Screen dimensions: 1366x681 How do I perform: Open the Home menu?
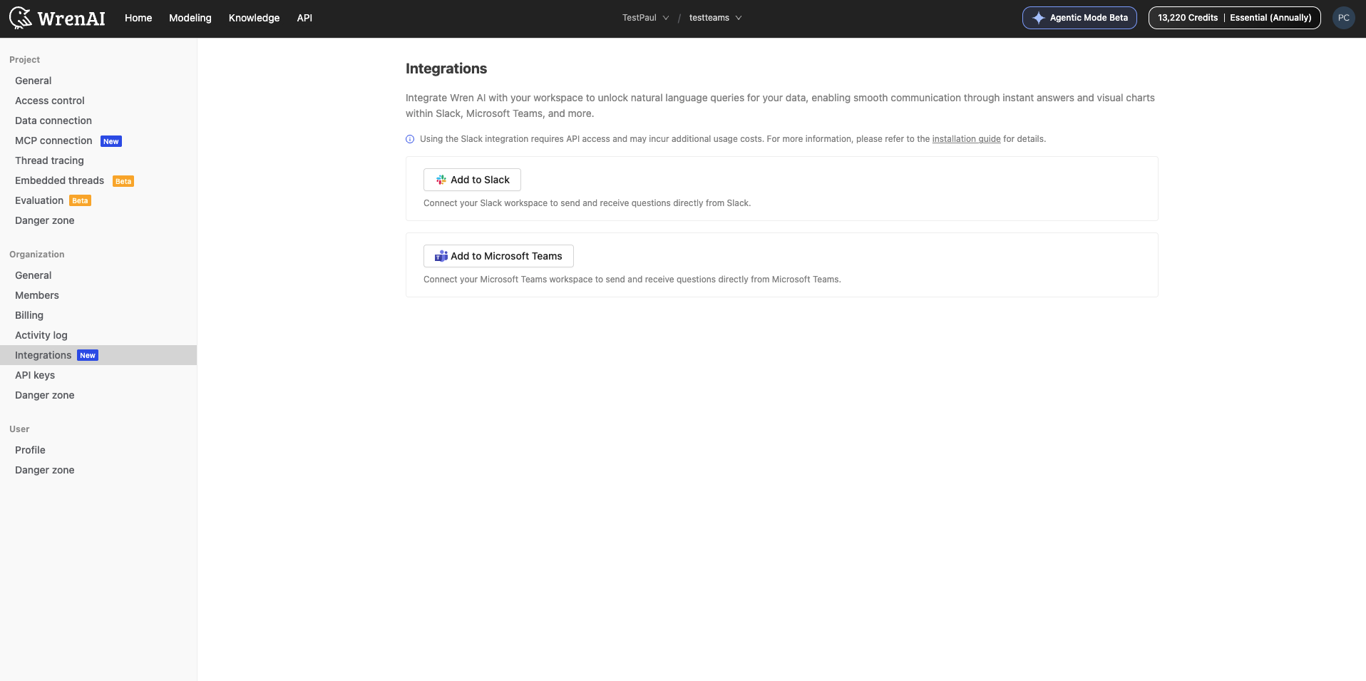coord(138,18)
